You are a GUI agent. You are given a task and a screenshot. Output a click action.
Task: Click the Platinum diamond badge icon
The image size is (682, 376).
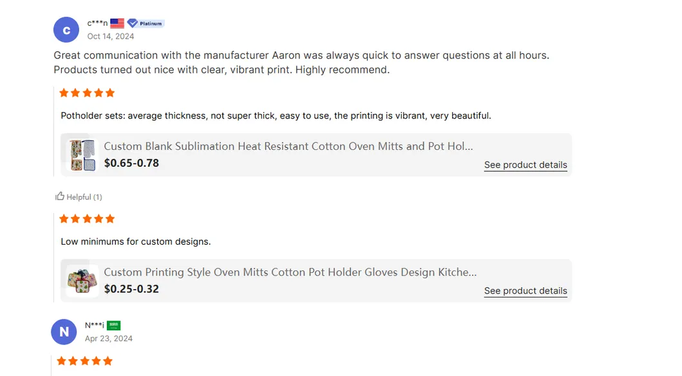tap(133, 23)
